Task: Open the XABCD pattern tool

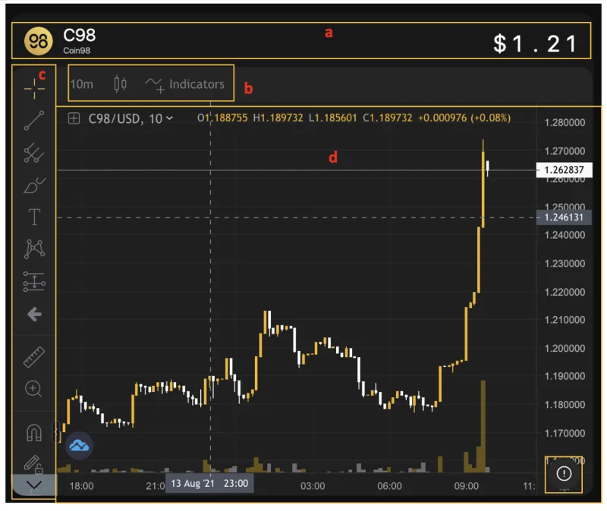Action: (34, 249)
